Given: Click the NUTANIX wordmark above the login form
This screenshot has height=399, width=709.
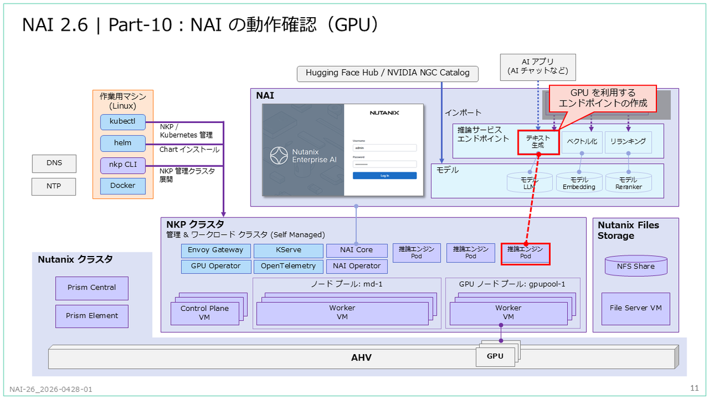Looking at the screenshot, I should (384, 112).
